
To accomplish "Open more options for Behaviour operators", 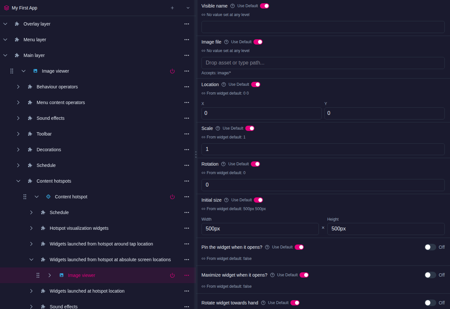I will click(187, 87).
